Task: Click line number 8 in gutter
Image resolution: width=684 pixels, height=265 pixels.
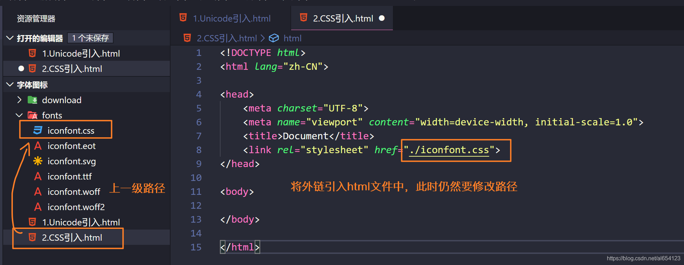Action: [199, 150]
